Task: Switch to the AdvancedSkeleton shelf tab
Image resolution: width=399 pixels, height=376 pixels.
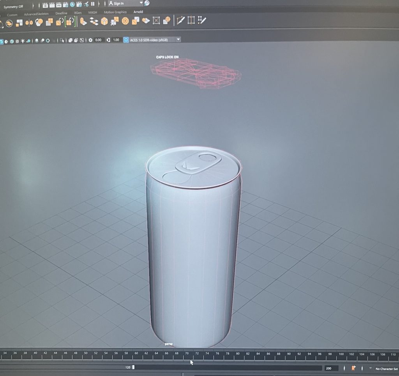Action: coord(36,14)
